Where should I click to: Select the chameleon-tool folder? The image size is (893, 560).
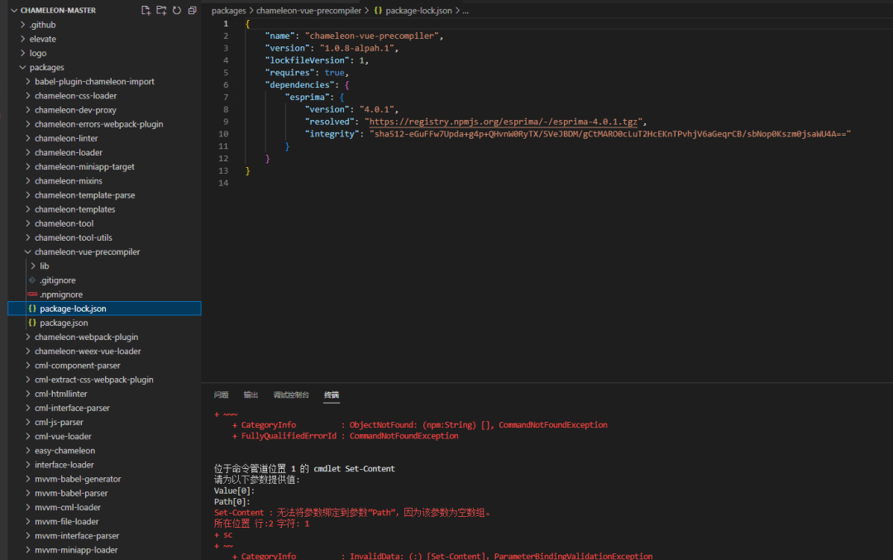click(64, 223)
